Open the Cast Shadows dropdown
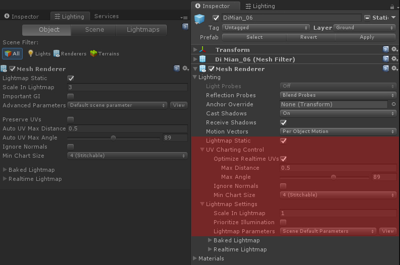 [338, 113]
